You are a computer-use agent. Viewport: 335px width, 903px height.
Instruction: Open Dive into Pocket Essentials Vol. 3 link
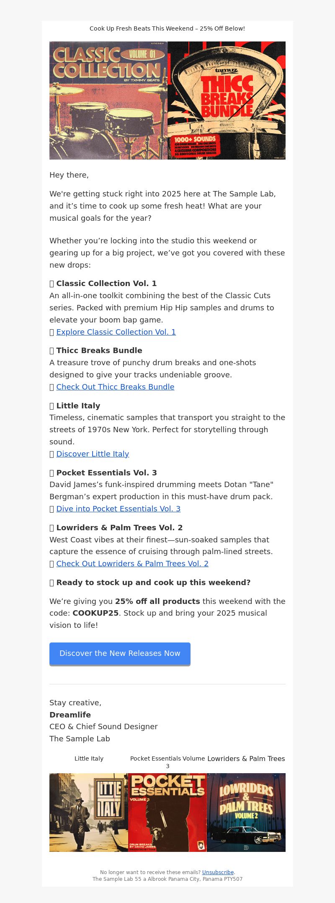(x=119, y=509)
